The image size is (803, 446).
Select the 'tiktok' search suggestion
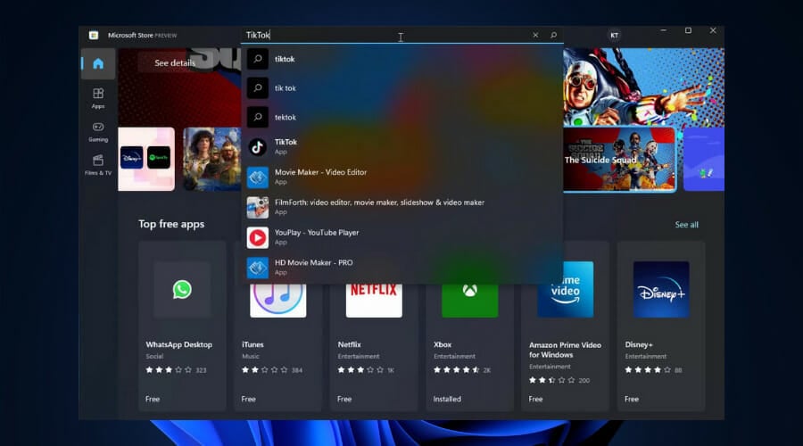(x=402, y=59)
